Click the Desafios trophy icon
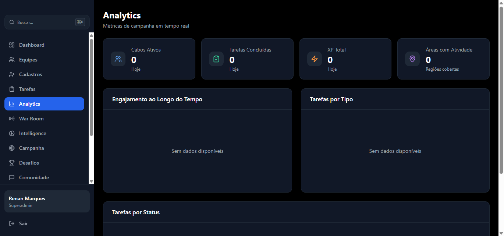This screenshot has width=504, height=236. coord(12,163)
